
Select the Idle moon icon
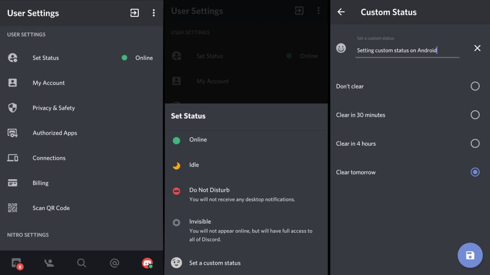[x=176, y=165]
